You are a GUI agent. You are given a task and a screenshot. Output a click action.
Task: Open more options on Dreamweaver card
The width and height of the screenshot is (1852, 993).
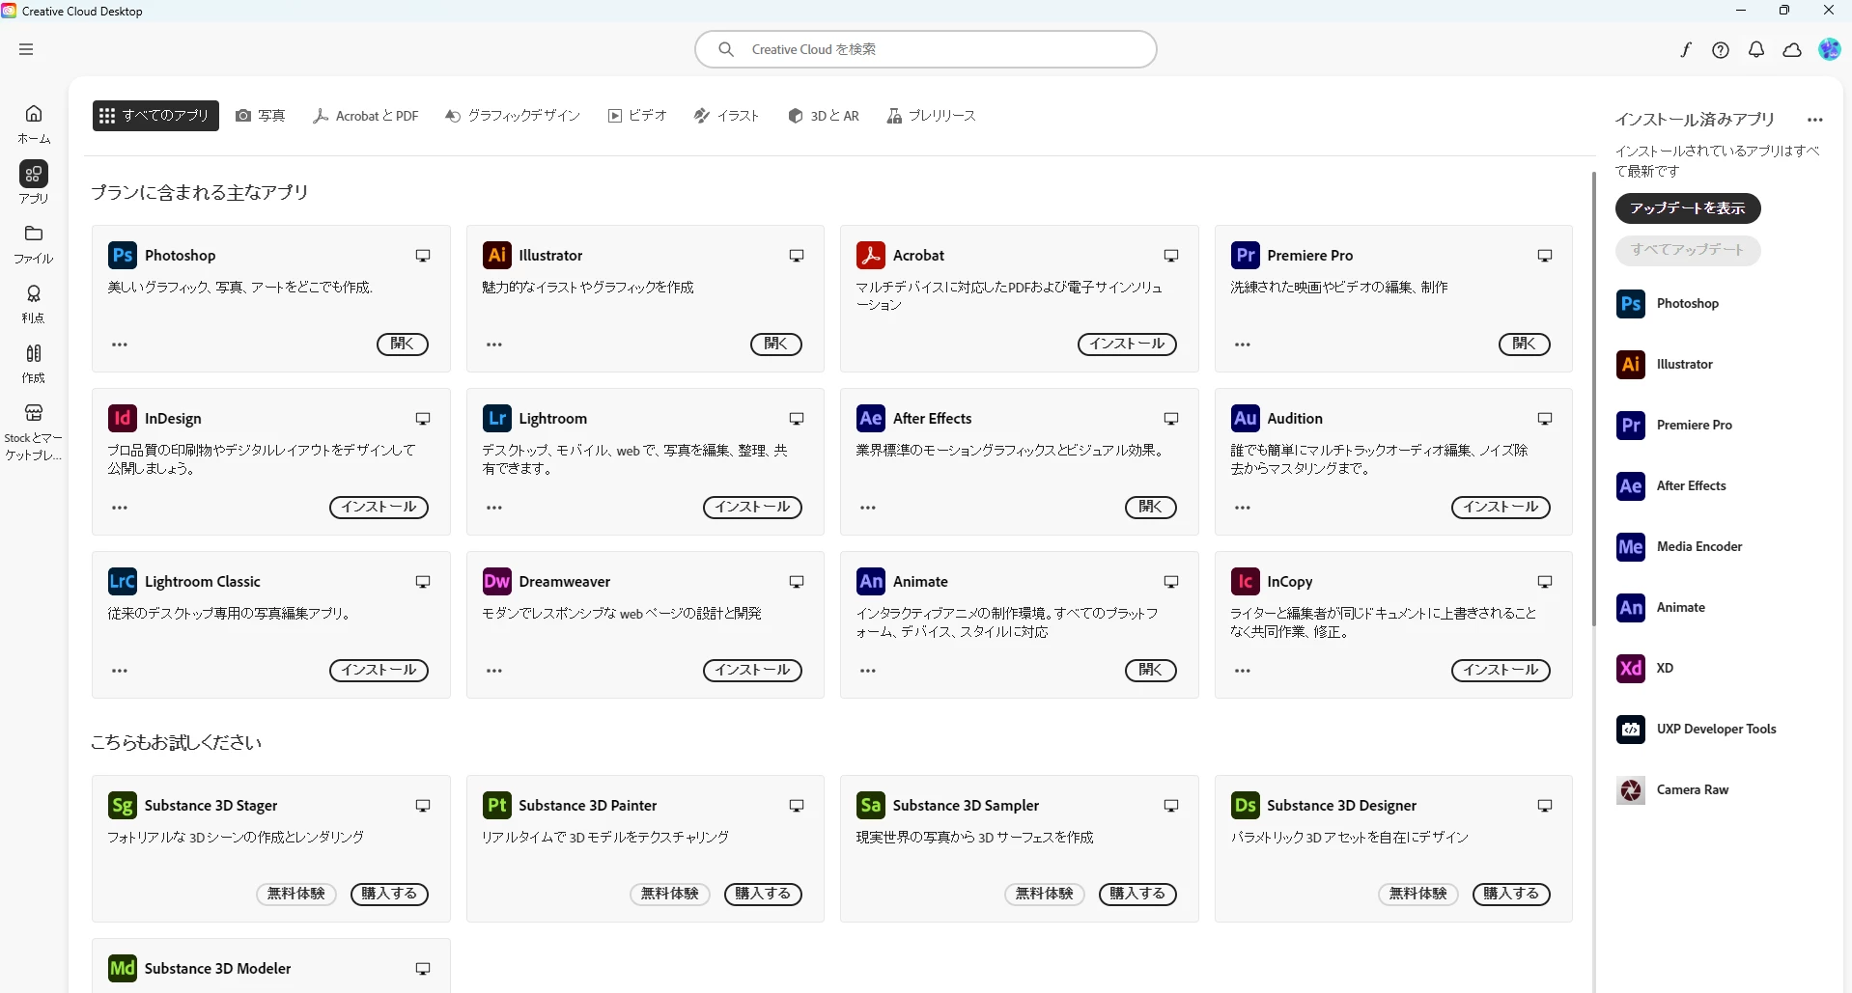[x=494, y=671]
